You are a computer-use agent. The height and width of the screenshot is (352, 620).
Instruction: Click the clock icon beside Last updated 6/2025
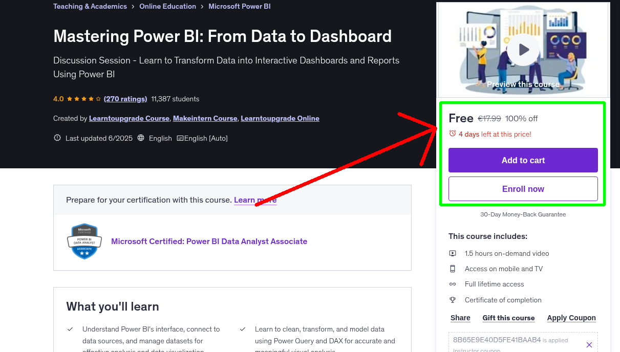tap(57, 138)
